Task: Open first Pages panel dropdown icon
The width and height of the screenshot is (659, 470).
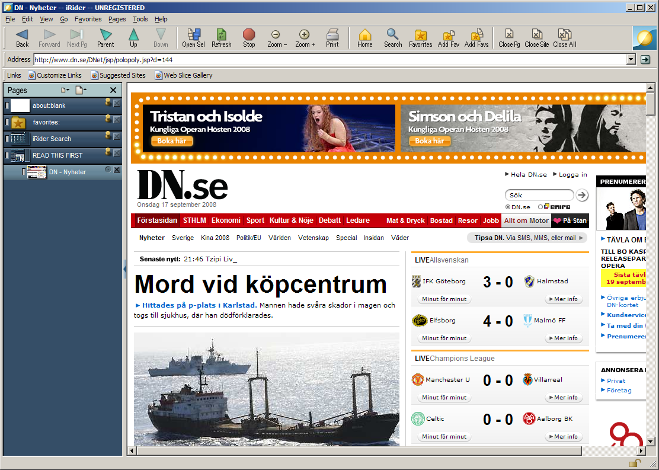Action: tap(65, 90)
